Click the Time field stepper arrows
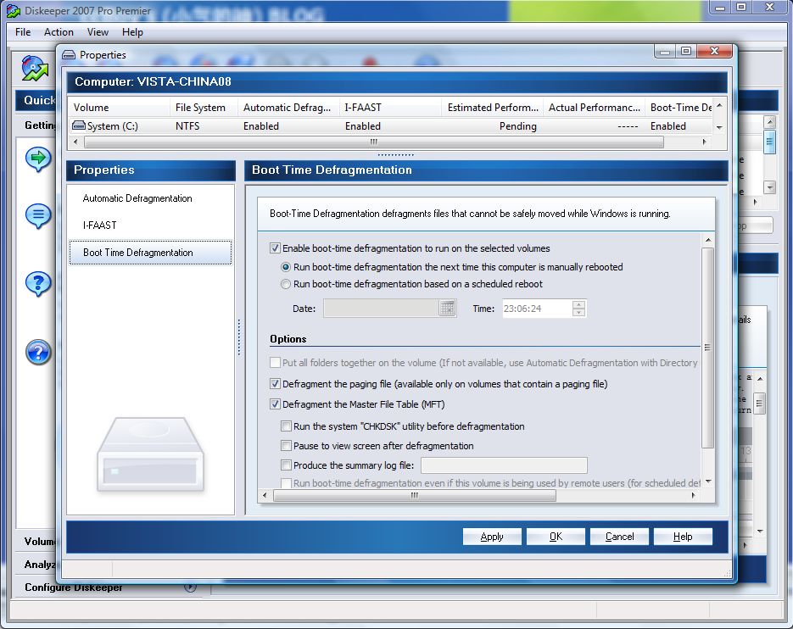The width and height of the screenshot is (793, 629). [578, 309]
